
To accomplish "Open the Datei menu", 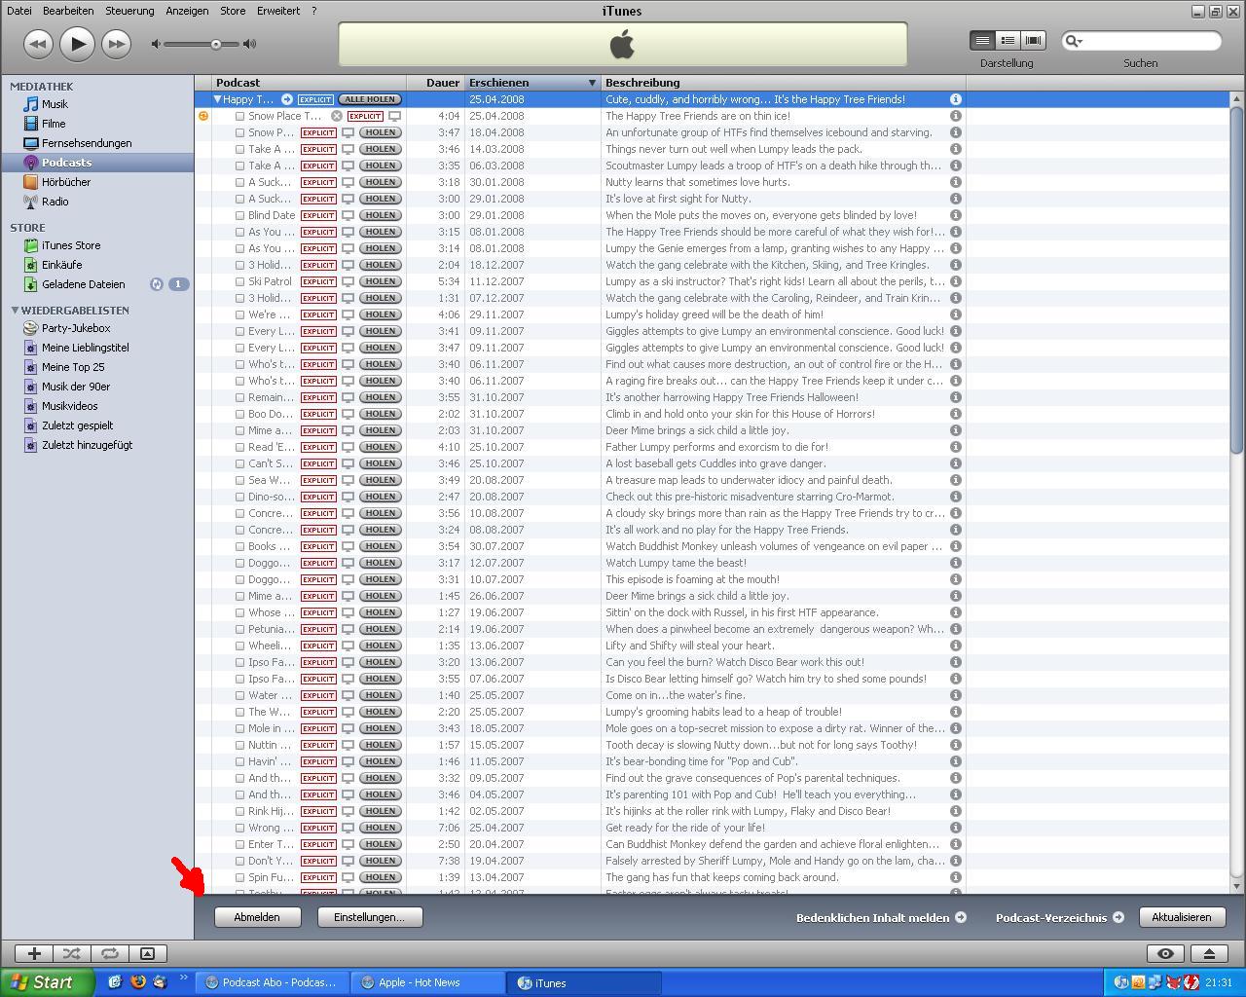I will 18,11.
